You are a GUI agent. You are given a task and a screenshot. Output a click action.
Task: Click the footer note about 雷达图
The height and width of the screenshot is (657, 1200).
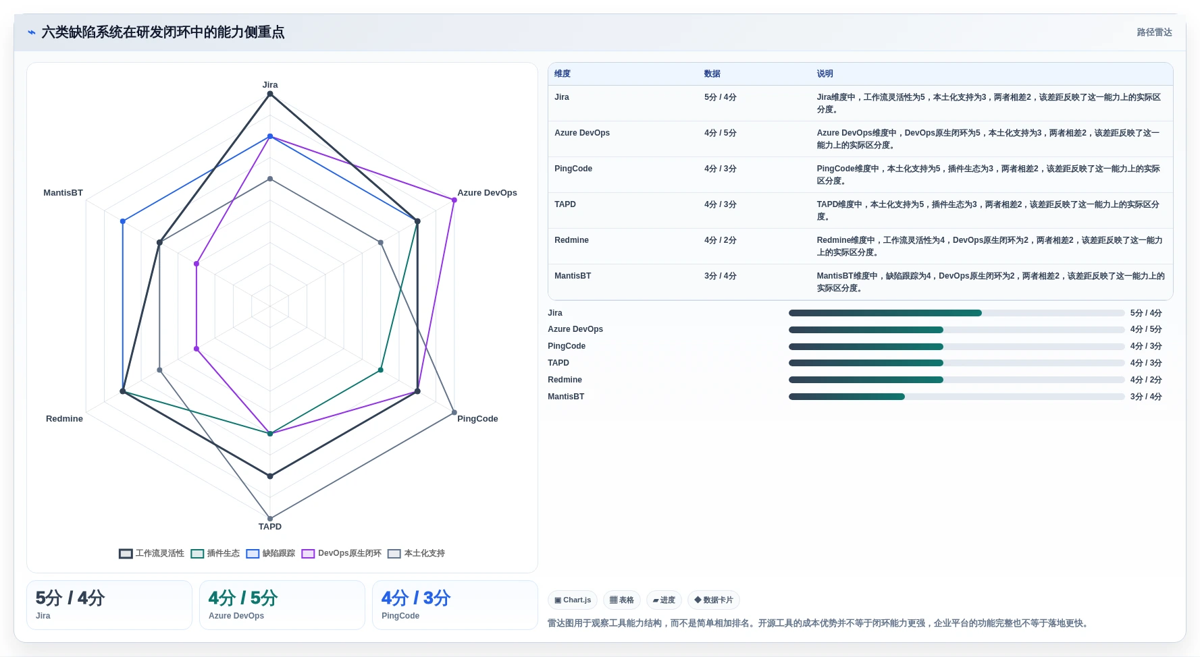pos(819,623)
